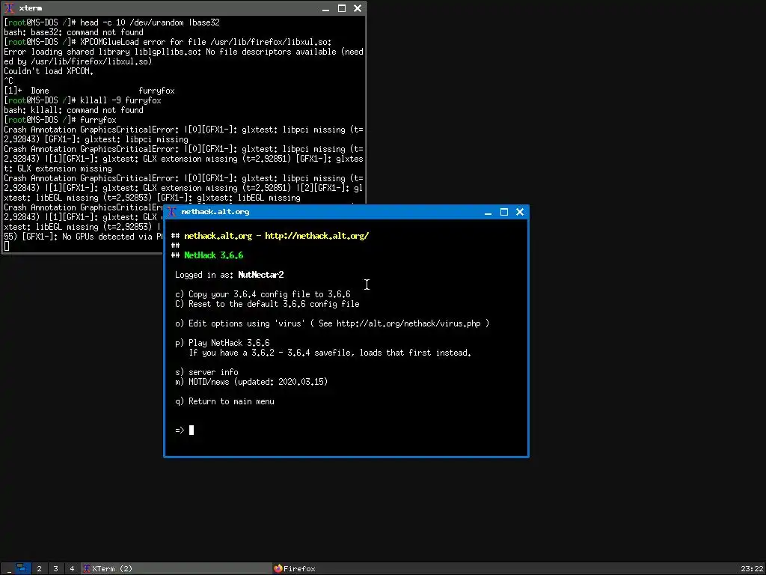Click 'c) Copy your 3.6.4 config file' option
The height and width of the screenshot is (575, 766).
click(x=263, y=294)
